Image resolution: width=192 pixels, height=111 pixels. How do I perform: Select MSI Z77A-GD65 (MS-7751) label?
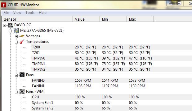(x=42, y=31)
